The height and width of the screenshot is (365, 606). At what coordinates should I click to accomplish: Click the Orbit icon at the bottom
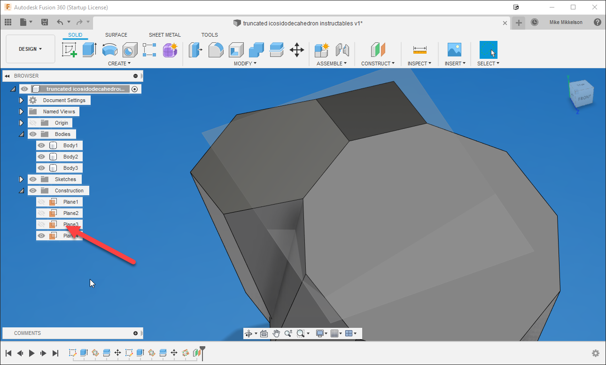click(x=249, y=333)
